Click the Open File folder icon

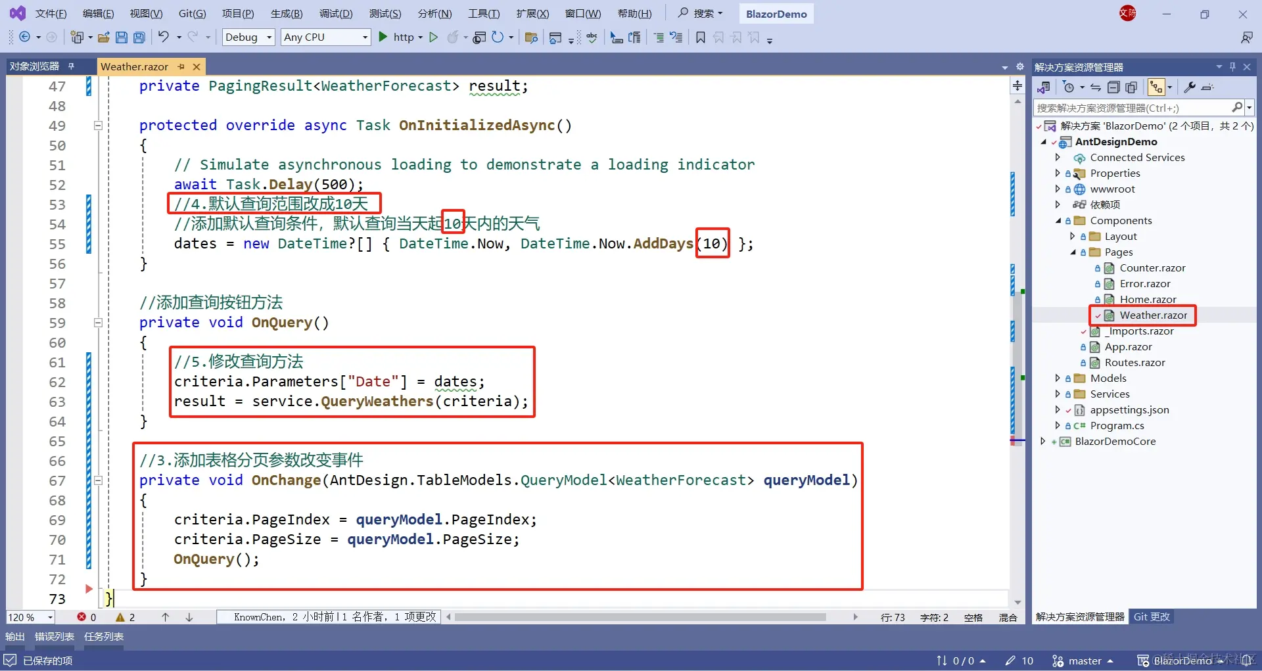(103, 37)
